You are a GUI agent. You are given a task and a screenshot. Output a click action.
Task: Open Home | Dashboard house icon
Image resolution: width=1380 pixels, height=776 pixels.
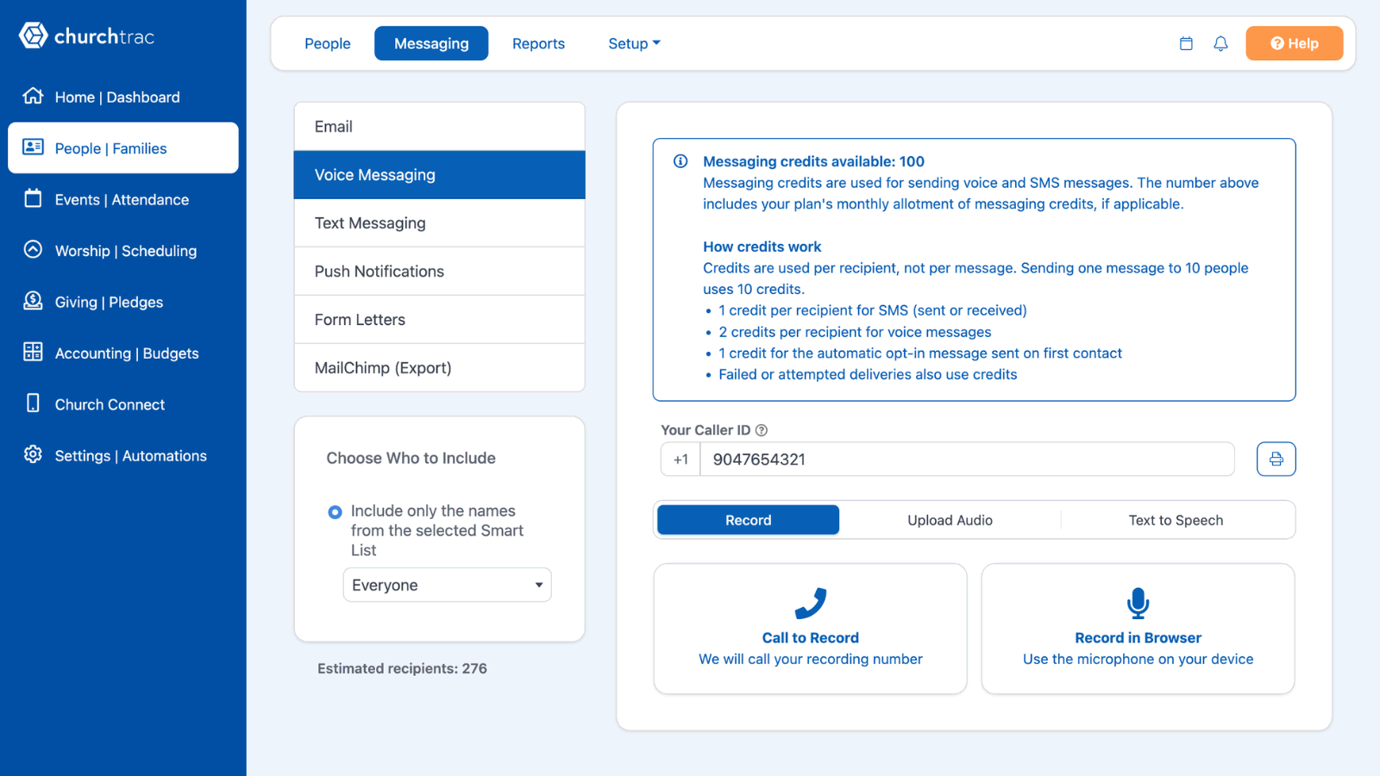[x=33, y=96]
